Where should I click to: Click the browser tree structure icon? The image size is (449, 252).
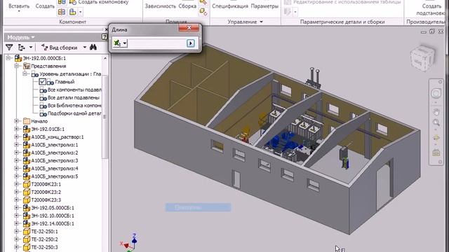click(22, 48)
